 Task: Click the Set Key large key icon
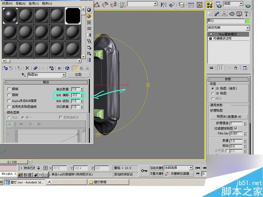144,171
